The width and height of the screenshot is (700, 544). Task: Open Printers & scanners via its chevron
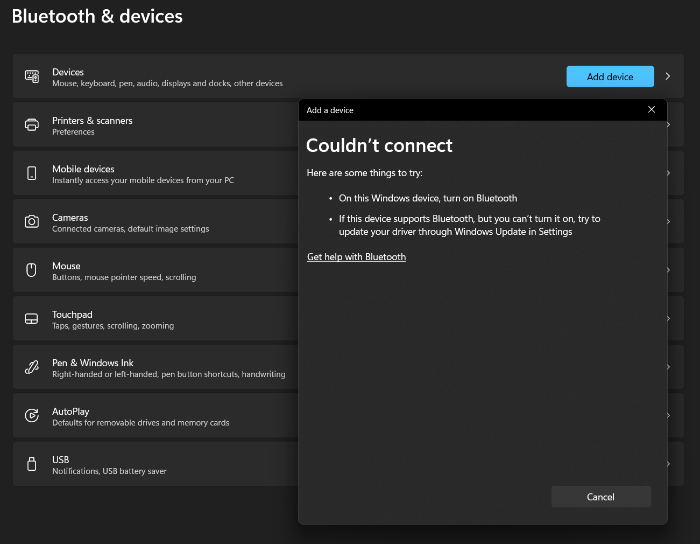coord(668,124)
